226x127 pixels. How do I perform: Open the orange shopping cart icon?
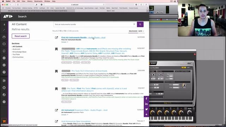pos(4,121)
